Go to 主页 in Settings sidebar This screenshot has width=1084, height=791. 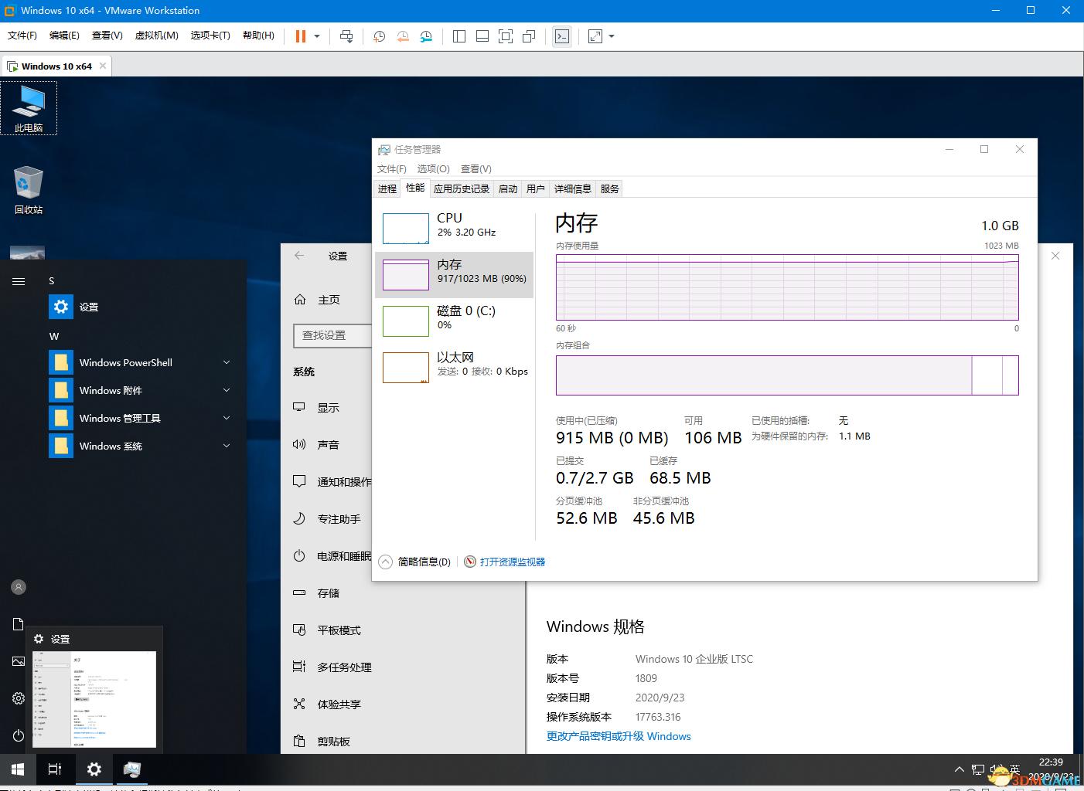point(318,300)
